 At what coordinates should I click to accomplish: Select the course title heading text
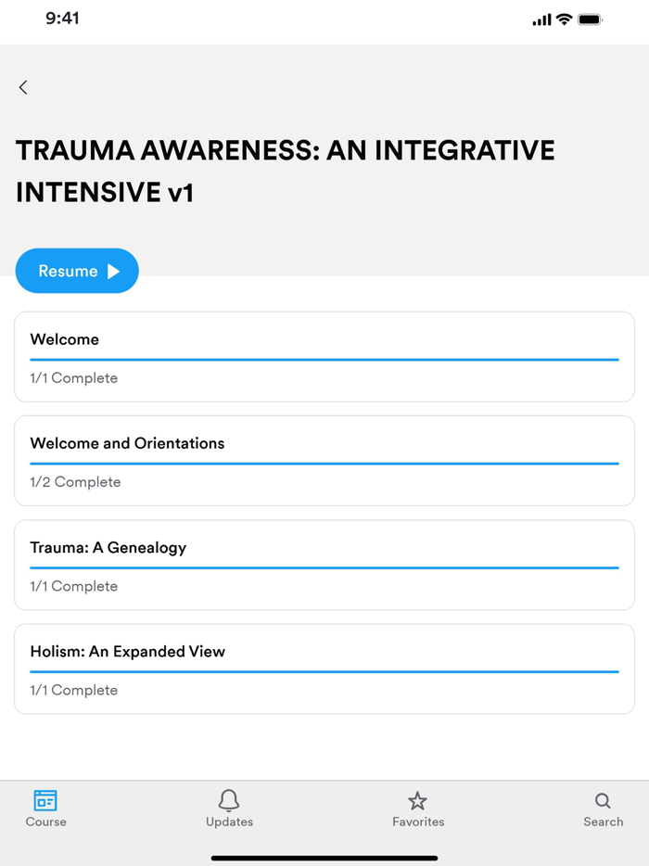click(285, 171)
